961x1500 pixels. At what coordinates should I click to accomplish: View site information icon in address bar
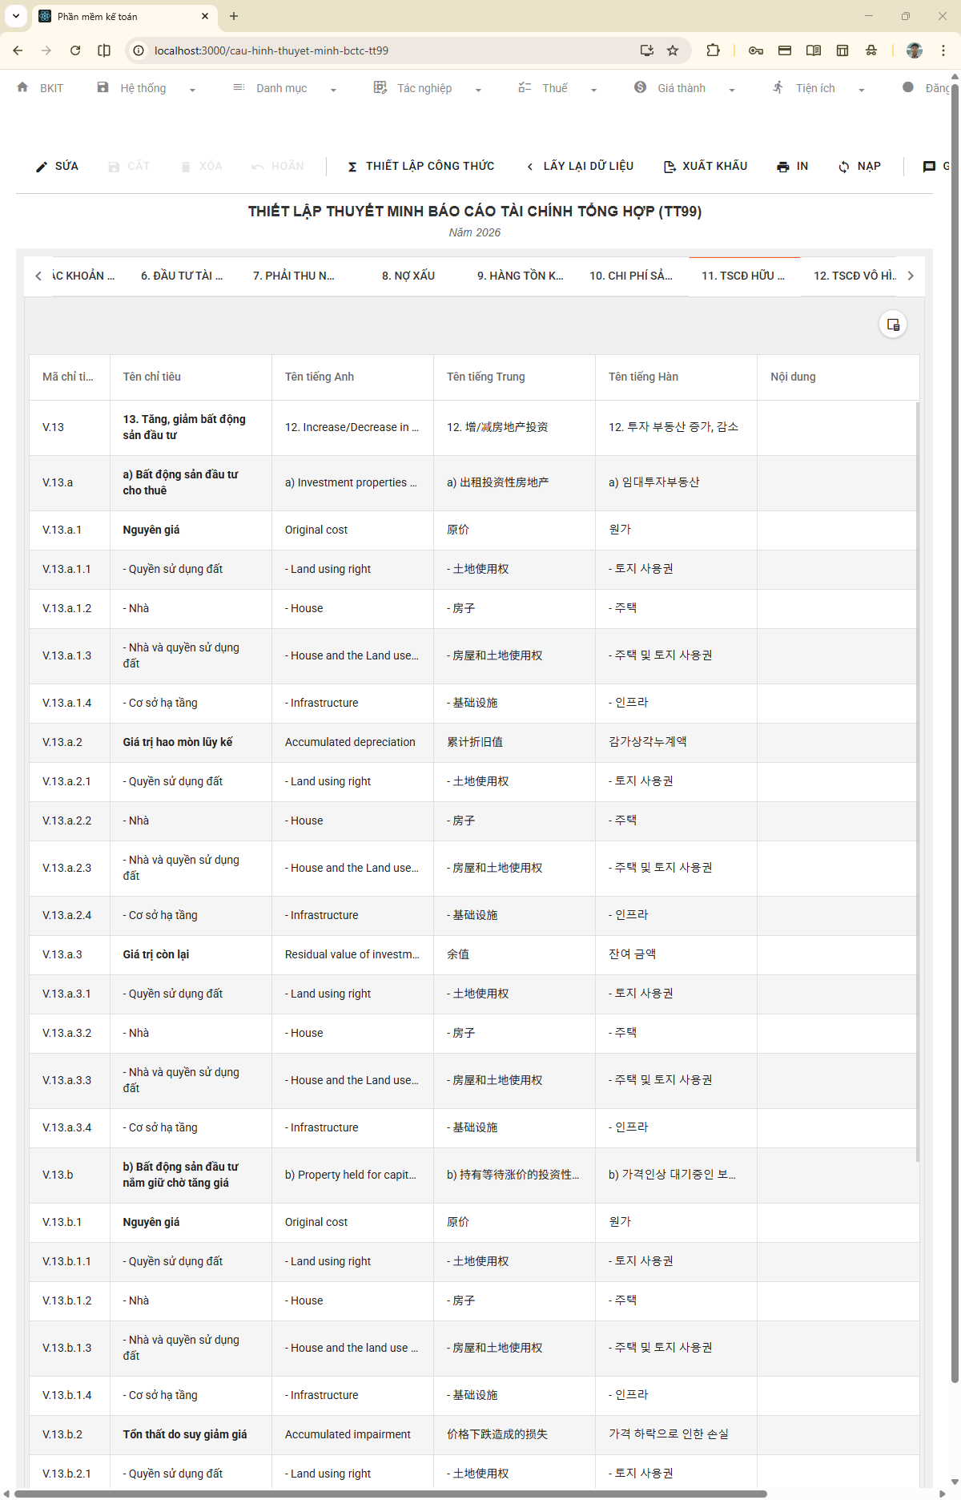pyautogui.click(x=139, y=50)
